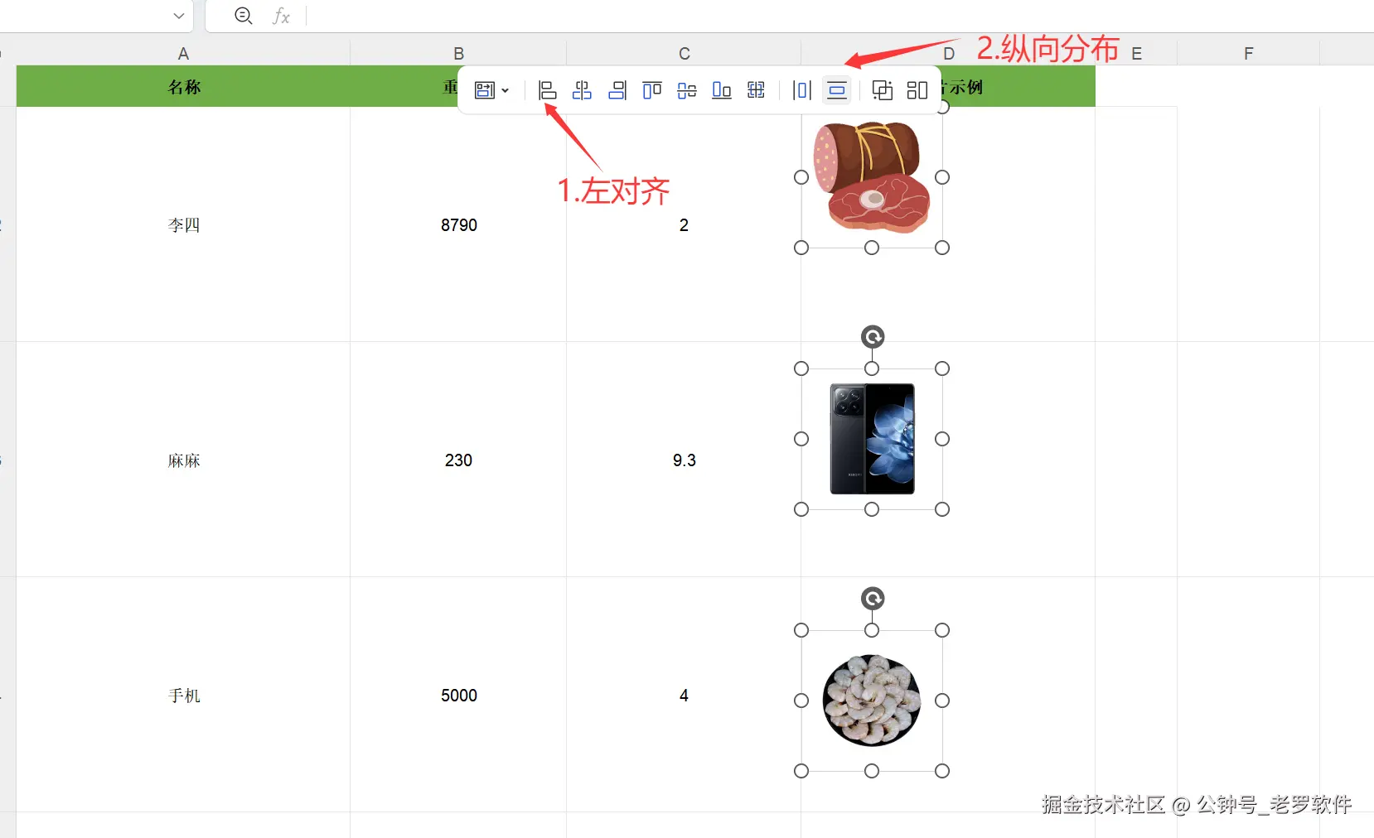Screen dimensions: 1374x838
Task: Toggle the distribute vertically icon
Action: click(837, 90)
